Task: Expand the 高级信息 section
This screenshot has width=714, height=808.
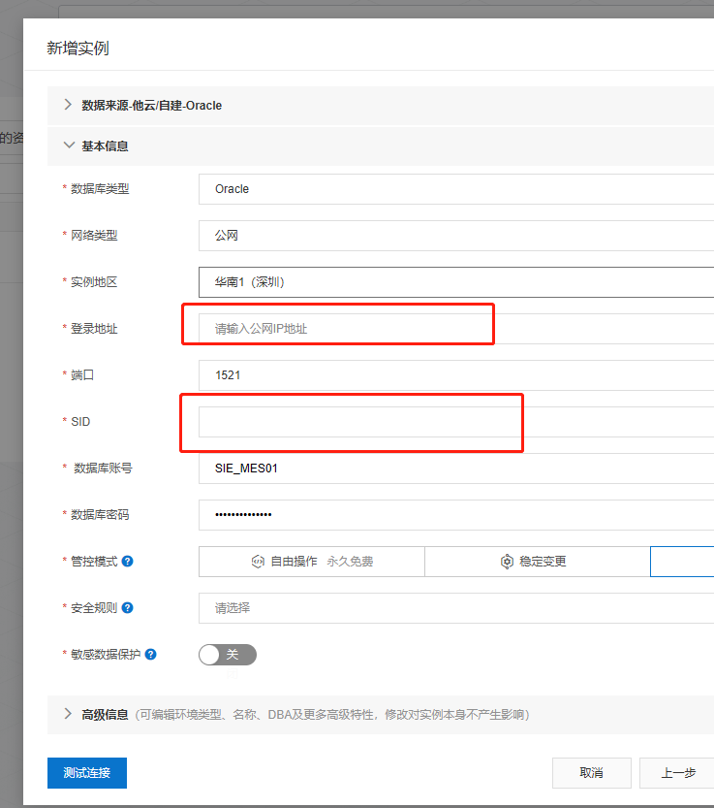Action: [x=381, y=715]
